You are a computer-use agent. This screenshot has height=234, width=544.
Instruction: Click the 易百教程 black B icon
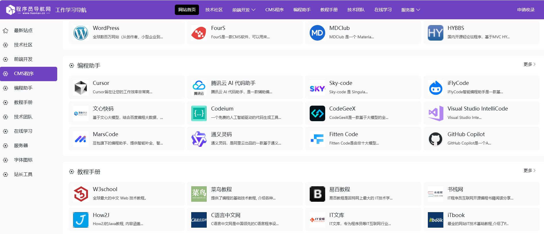317,194
